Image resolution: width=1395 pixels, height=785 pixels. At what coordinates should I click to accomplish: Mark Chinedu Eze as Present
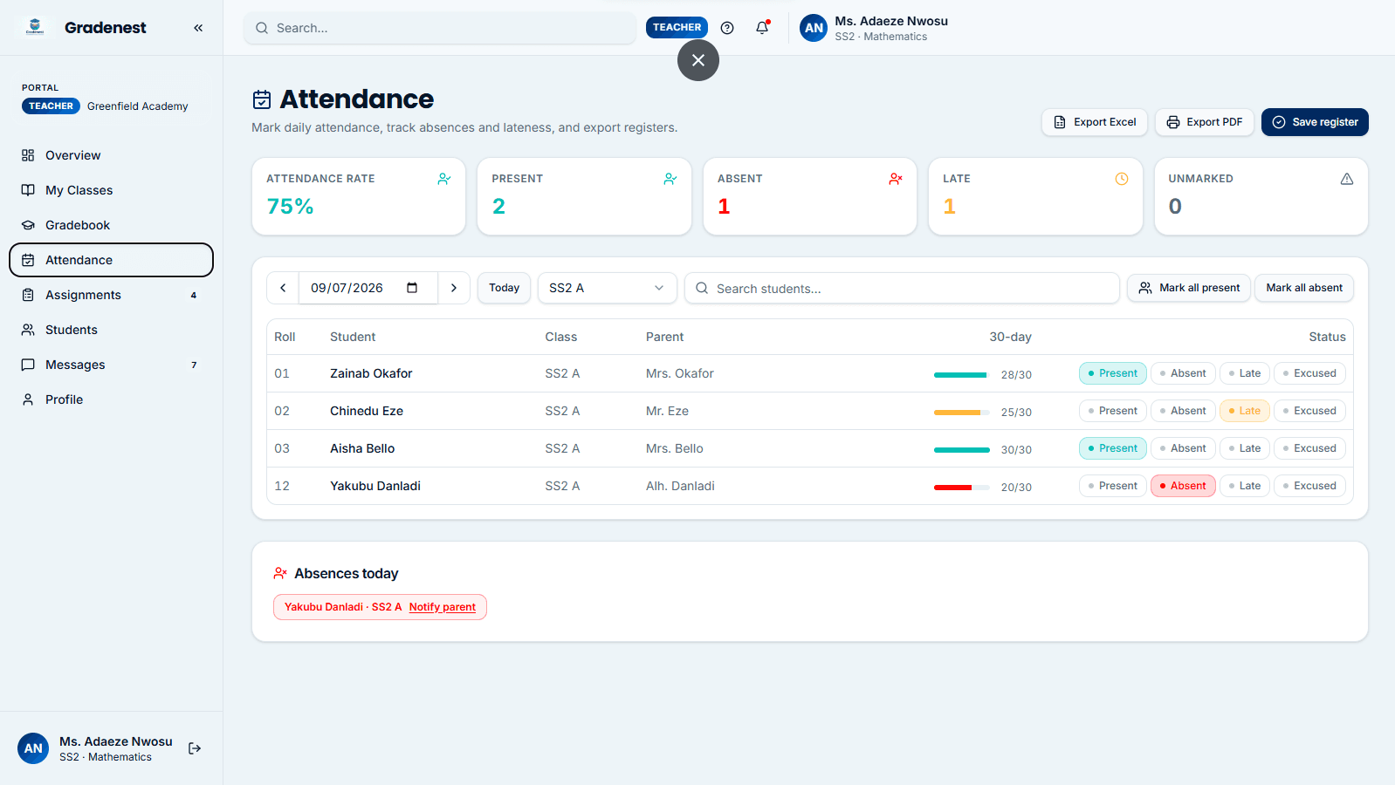[1112, 411]
